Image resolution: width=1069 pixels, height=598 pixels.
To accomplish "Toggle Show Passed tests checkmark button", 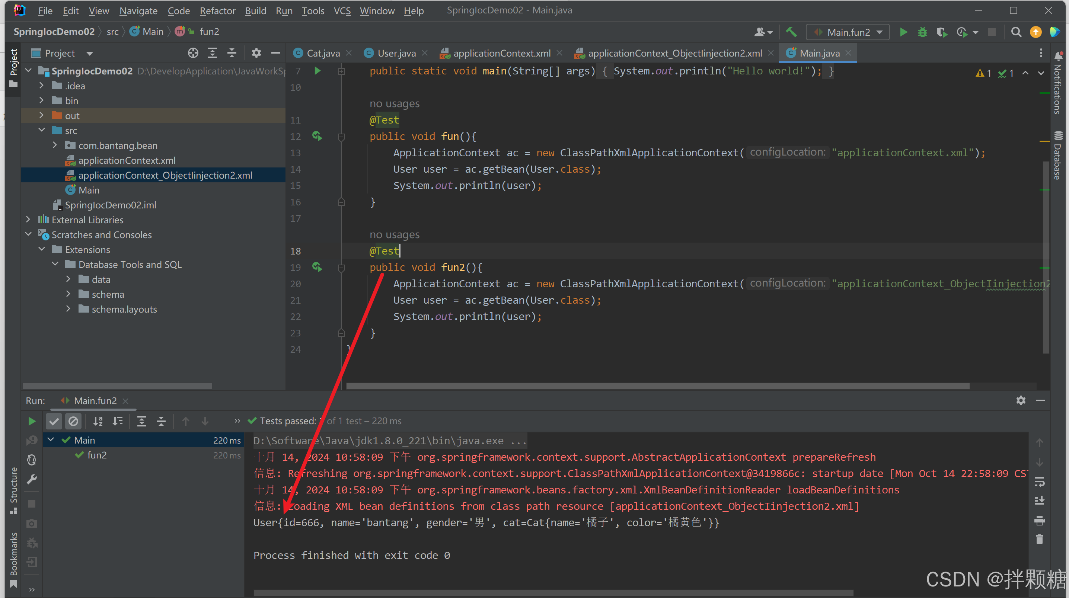I will [54, 421].
